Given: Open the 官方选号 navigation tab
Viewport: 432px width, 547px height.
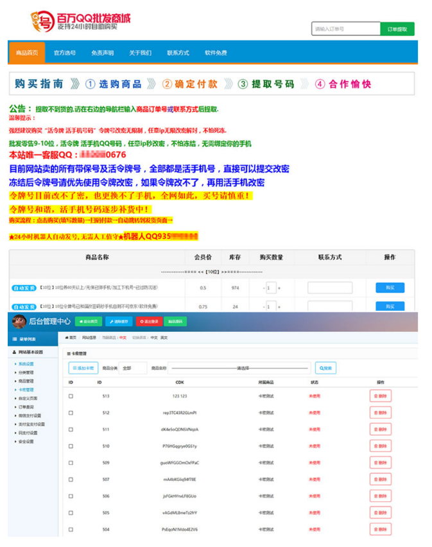Looking at the screenshot, I should coord(65,53).
